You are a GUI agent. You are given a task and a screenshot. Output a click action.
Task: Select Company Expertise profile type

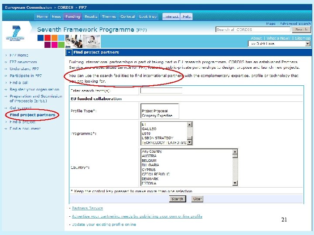tap(157, 115)
